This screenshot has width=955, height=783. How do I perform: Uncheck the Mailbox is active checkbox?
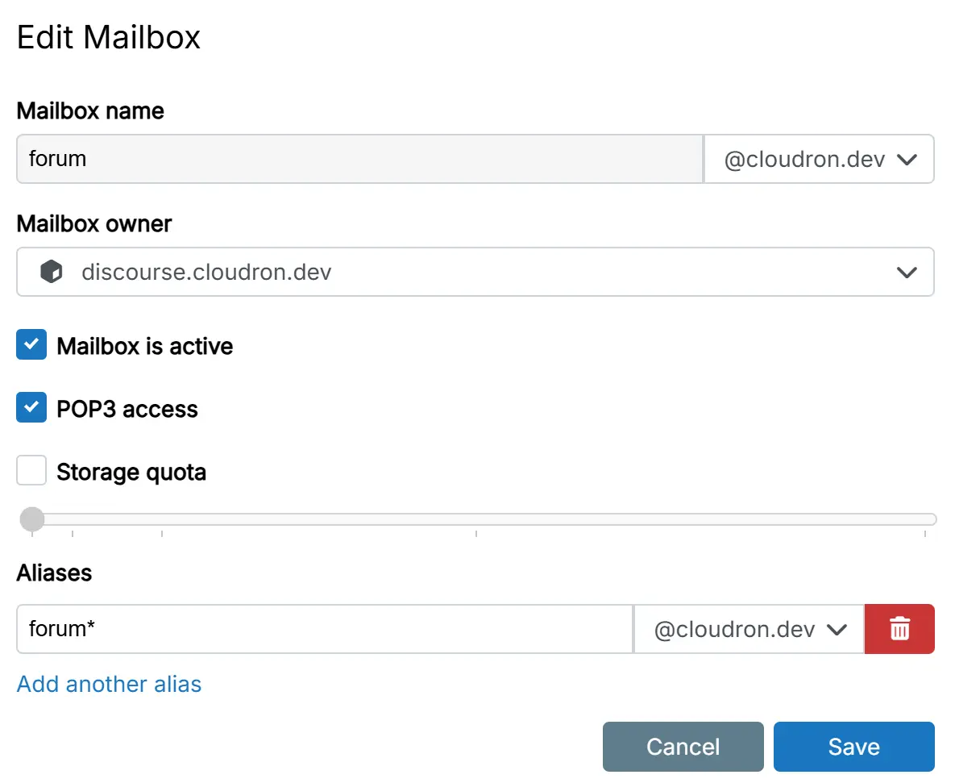pyautogui.click(x=31, y=346)
